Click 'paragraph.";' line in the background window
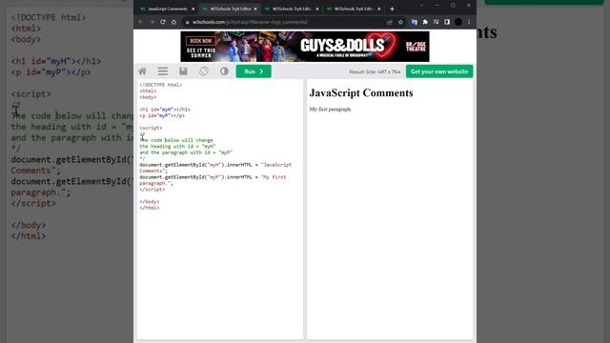610x343 pixels. [x=40, y=192]
